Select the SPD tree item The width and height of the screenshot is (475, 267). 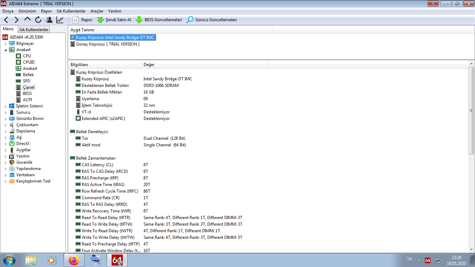[26, 81]
